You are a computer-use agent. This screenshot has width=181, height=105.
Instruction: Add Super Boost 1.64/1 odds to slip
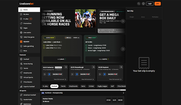pyautogui.click(x=62, y=59)
